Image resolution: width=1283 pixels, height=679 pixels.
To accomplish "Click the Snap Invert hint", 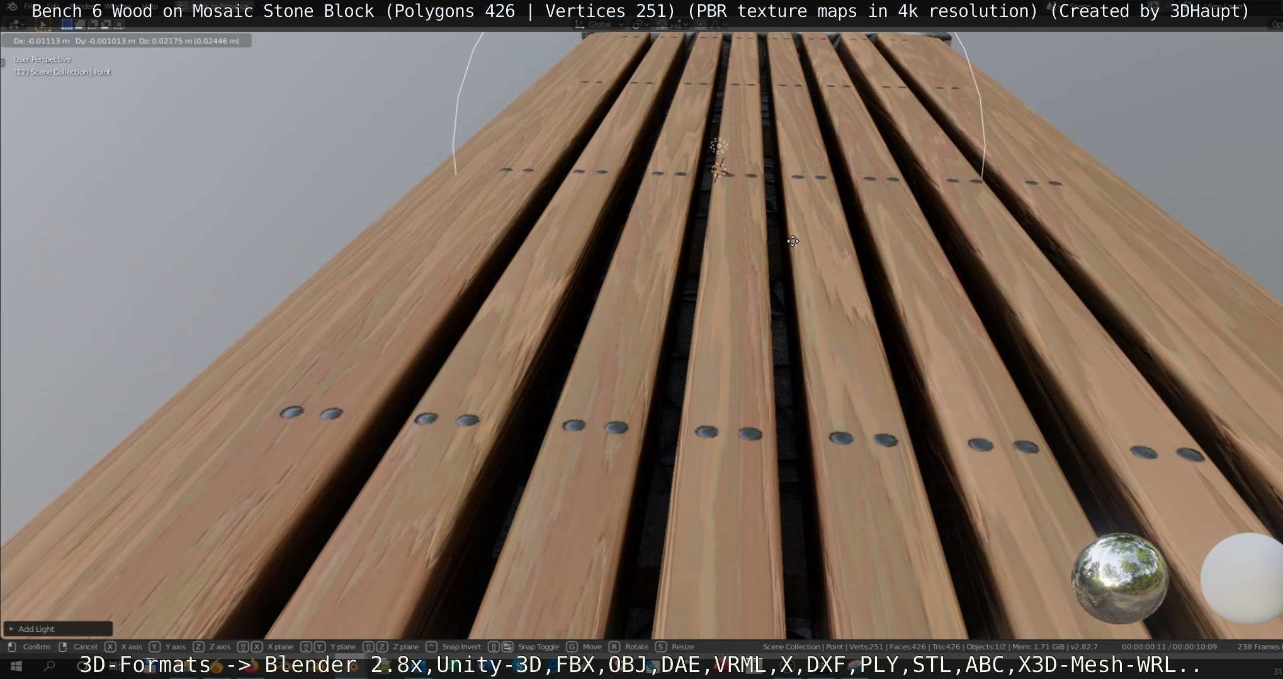I will 461,646.
